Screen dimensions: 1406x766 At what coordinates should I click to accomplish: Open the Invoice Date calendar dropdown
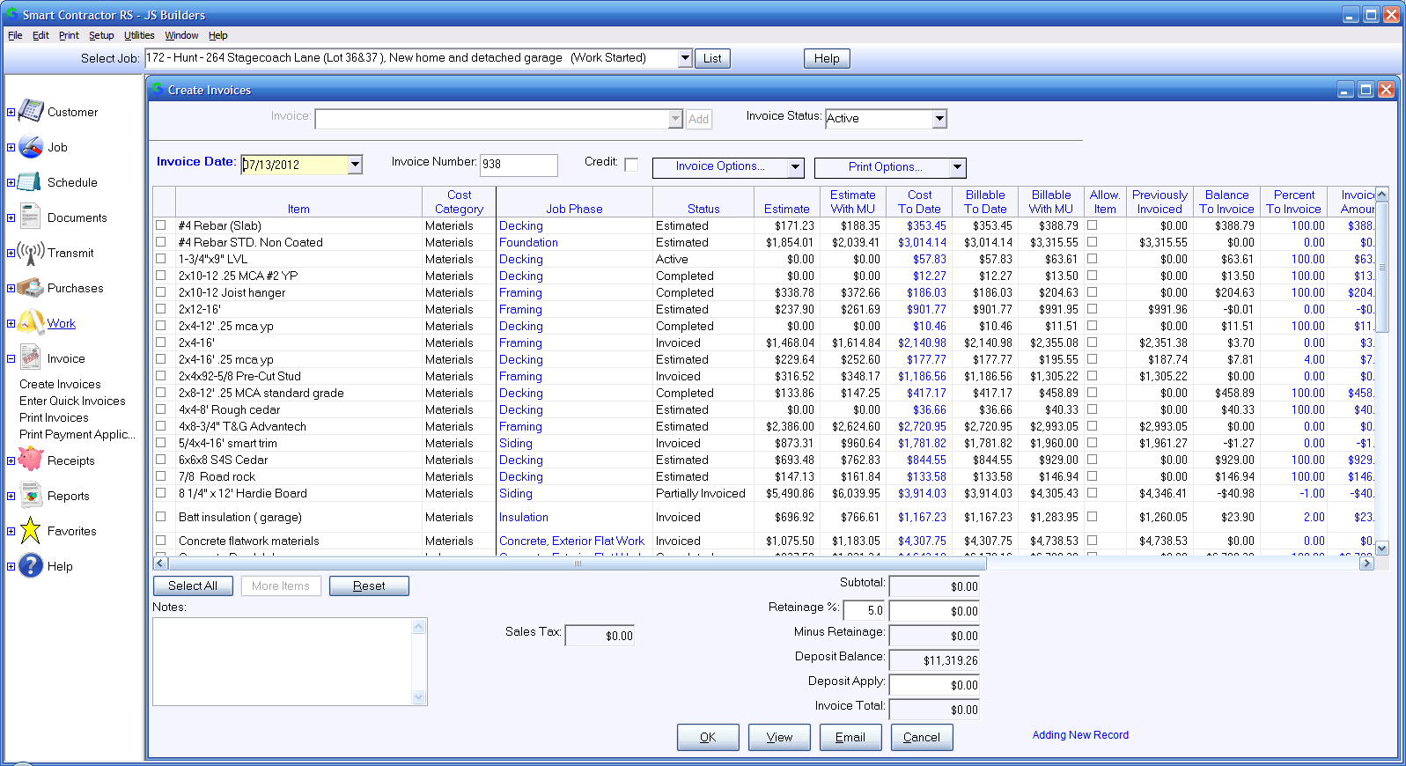(355, 165)
